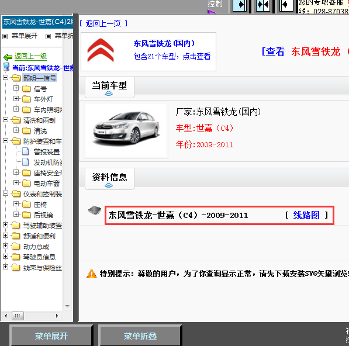Click the 东风雪铁龙-世嘉(C4) sidebar title tab
This screenshot has width=349, height=346.
38,22
